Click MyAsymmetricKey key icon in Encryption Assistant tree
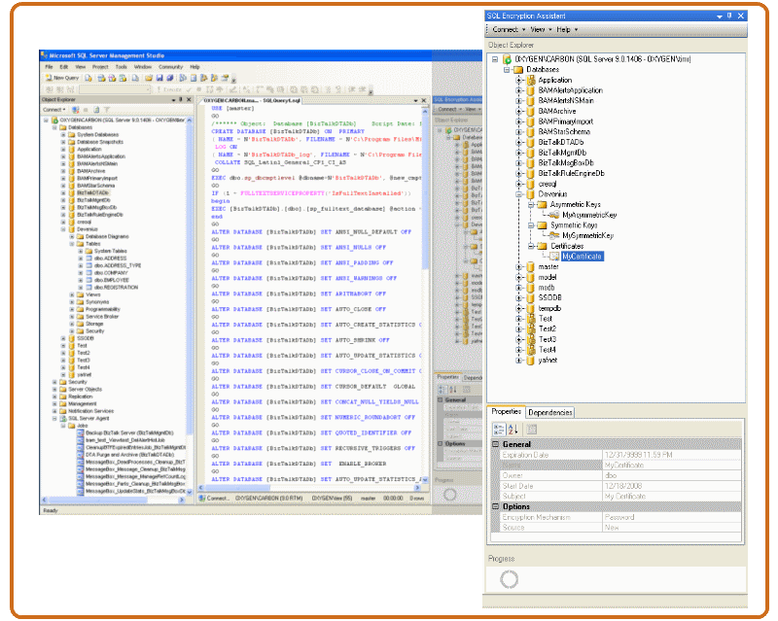This screenshot has width=778, height=621. click(554, 215)
